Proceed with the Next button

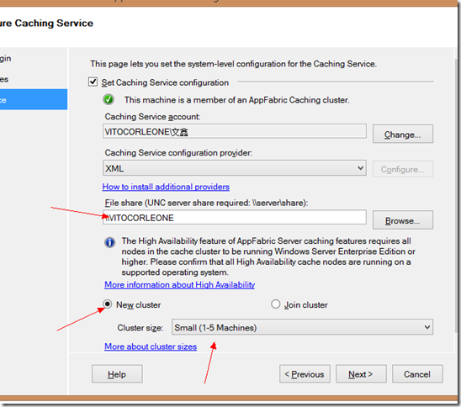click(x=361, y=374)
